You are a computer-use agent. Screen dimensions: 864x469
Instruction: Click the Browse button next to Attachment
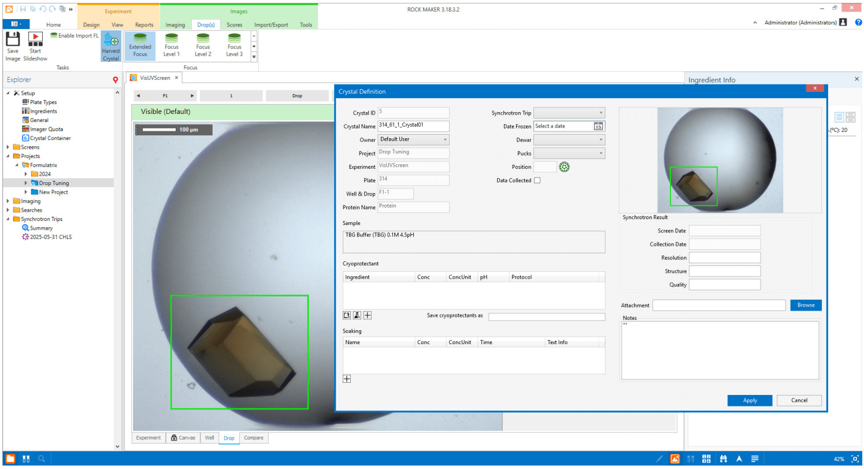click(806, 305)
